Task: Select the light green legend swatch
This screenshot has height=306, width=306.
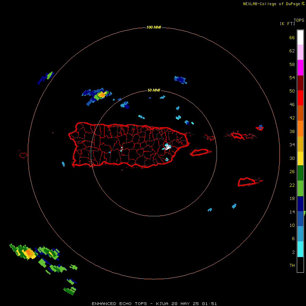Action: [x=300, y=188]
